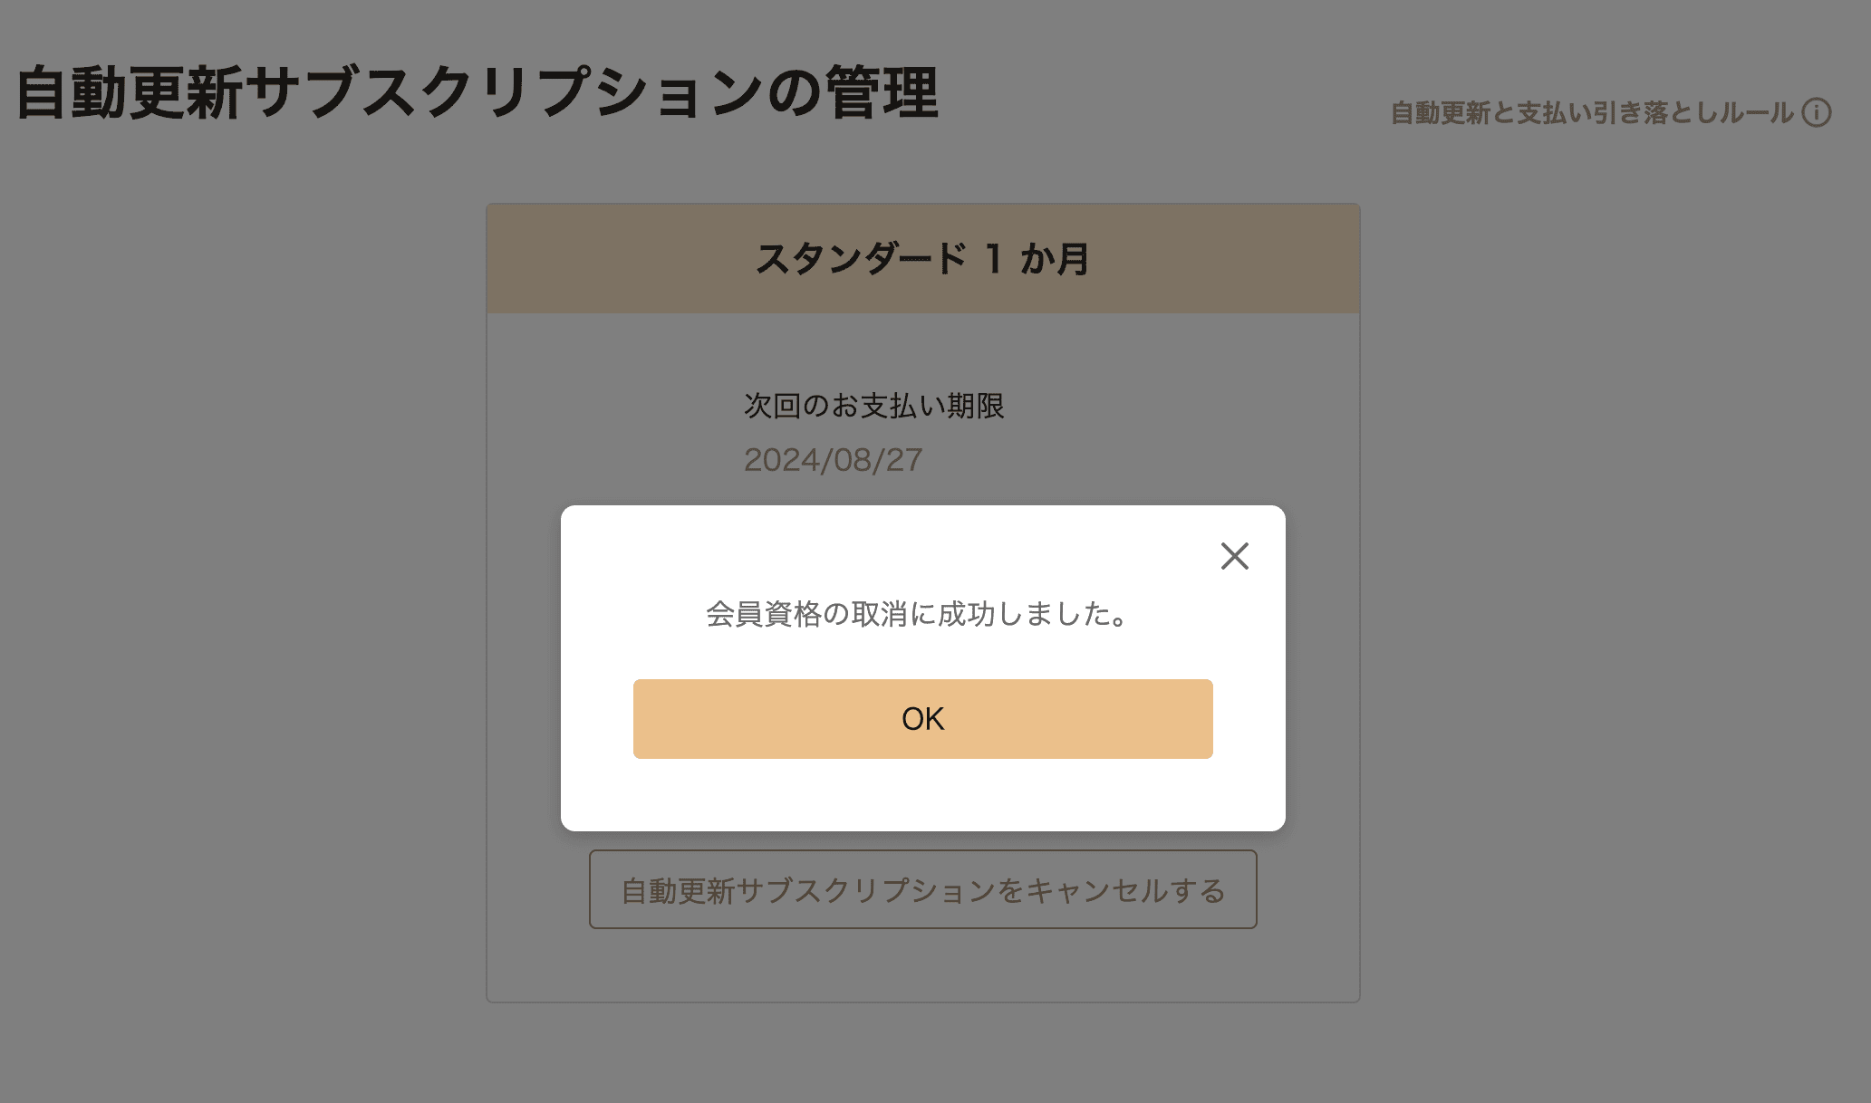Screen dimensions: 1871x1103
Task: Click the info circle icon beside the rules link
Action: [1816, 112]
